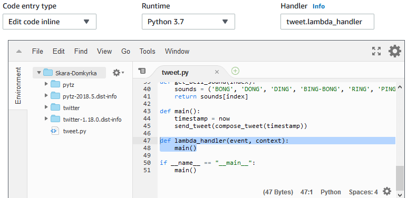
Task: Click the (47 Bytes) selection size text
Action: 278,192
